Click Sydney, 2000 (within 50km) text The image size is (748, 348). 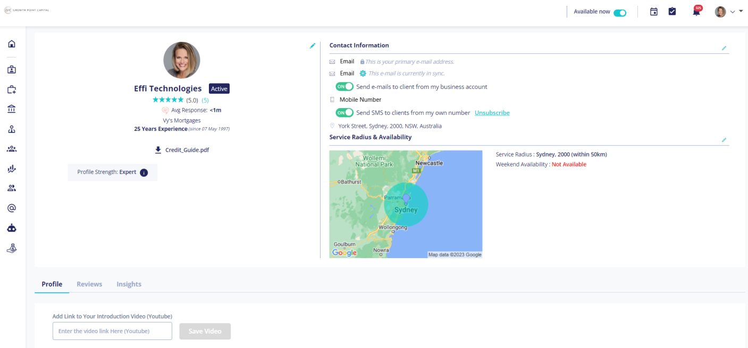(571, 154)
